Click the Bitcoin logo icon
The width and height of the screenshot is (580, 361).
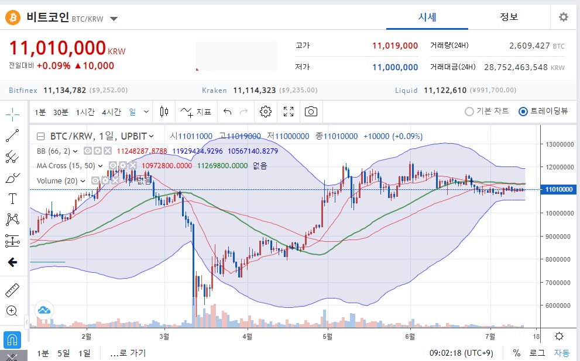12,18
